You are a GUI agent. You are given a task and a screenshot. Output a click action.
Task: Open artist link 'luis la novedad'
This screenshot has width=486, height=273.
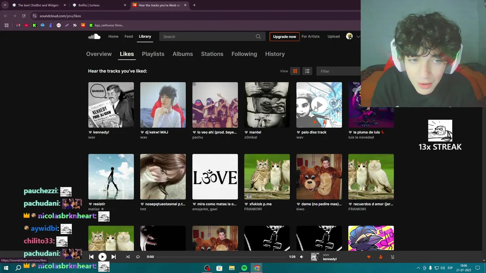(361, 137)
